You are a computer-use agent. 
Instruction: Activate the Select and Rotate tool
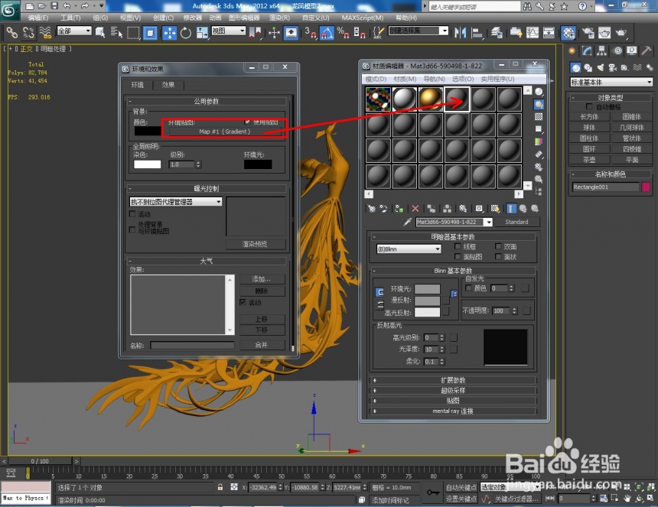185,33
